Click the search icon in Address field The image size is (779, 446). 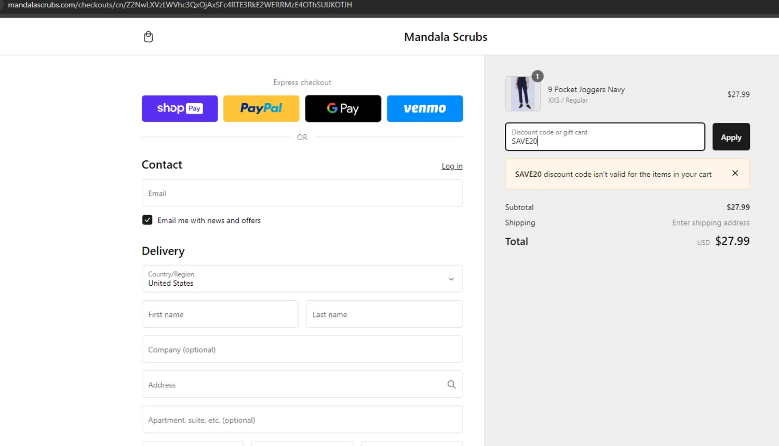coord(451,384)
